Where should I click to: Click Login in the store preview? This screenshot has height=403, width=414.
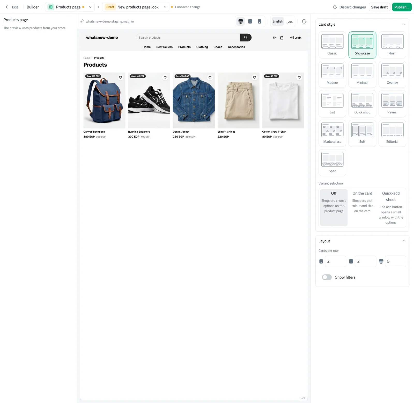(296, 38)
